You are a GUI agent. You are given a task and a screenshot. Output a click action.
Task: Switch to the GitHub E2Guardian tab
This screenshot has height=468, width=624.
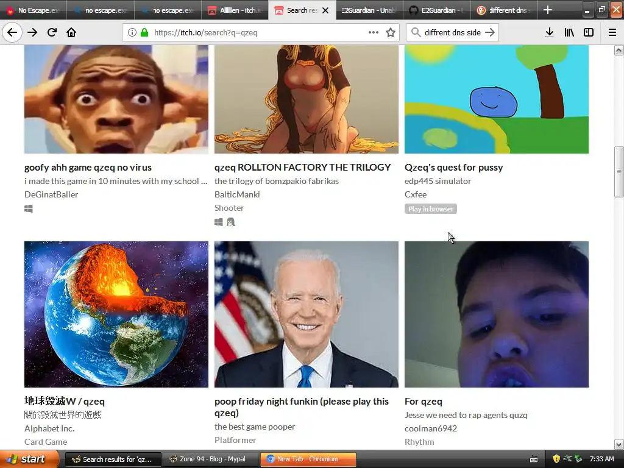click(x=437, y=10)
